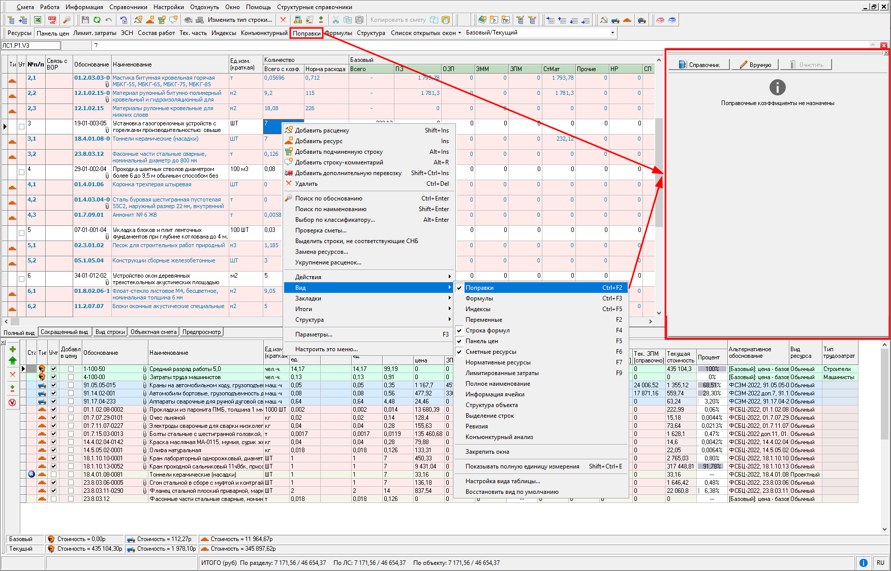Screen dimensions: 891x571
Task: Click the save diskette toolbar icon
Action: coord(85,20)
